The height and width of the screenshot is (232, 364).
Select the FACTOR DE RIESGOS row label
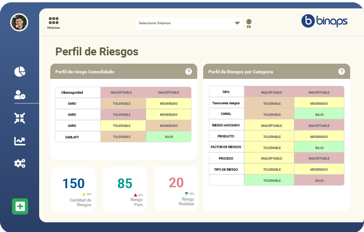point(226,147)
